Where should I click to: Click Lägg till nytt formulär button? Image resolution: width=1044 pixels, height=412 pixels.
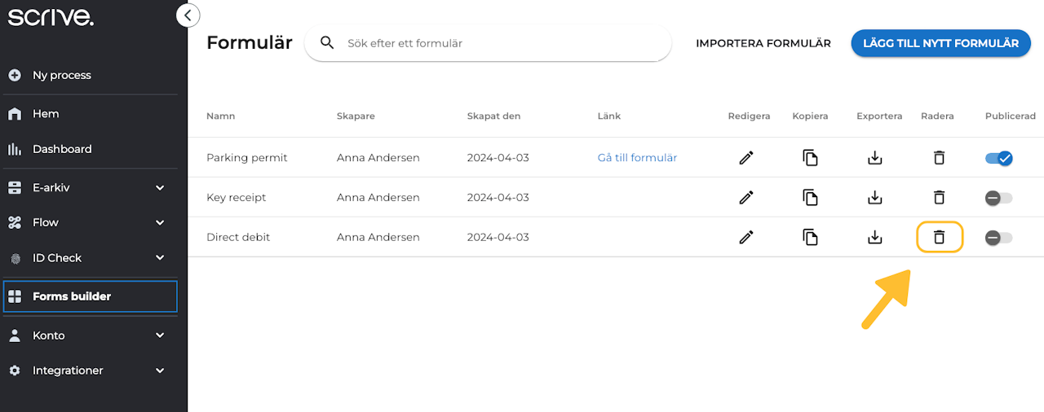point(940,43)
